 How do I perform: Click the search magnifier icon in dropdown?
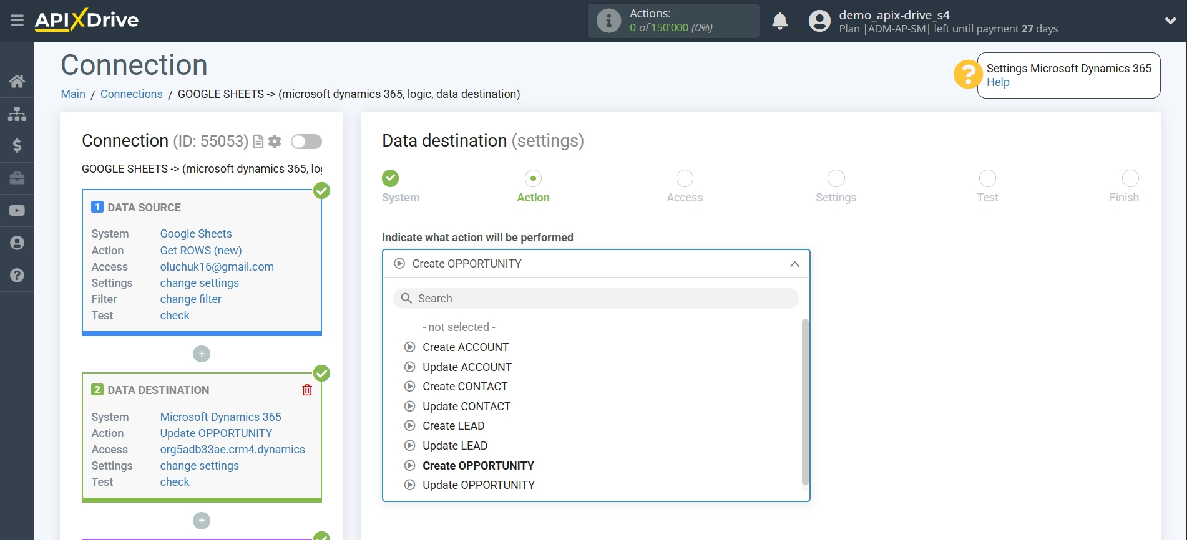406,299
